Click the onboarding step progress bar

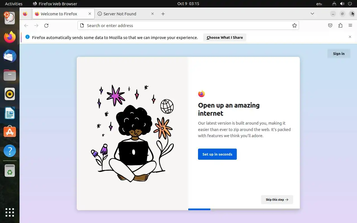(244, 209)
